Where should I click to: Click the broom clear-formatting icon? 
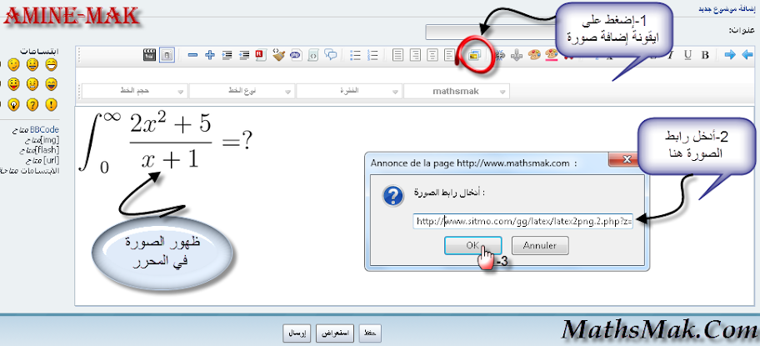coord(278,55)
